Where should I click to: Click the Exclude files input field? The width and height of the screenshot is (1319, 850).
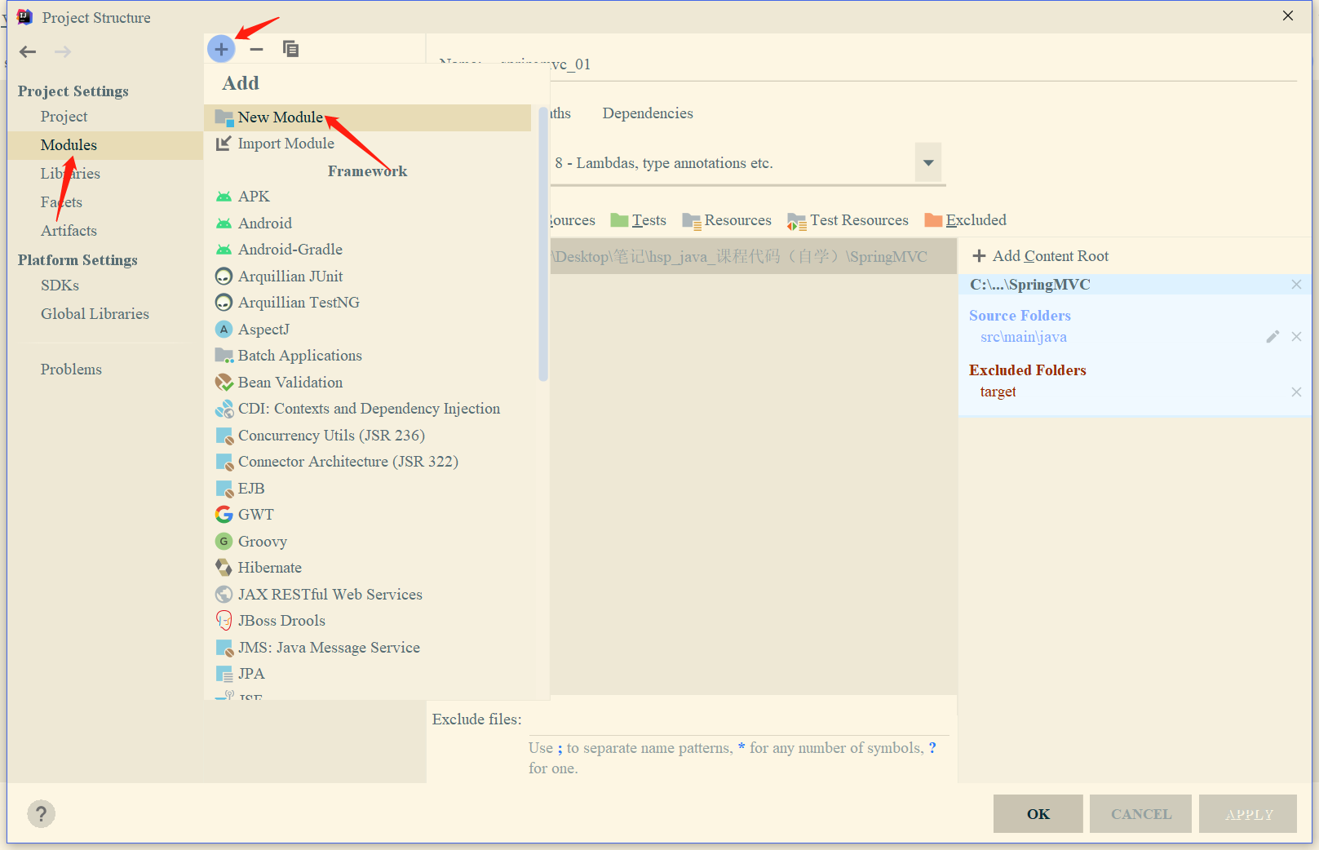(738, 719)
